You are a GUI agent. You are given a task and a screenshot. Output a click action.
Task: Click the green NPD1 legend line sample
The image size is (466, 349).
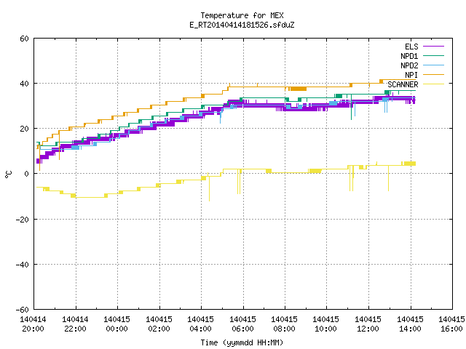pyautogui.click(x=433, y=55)
